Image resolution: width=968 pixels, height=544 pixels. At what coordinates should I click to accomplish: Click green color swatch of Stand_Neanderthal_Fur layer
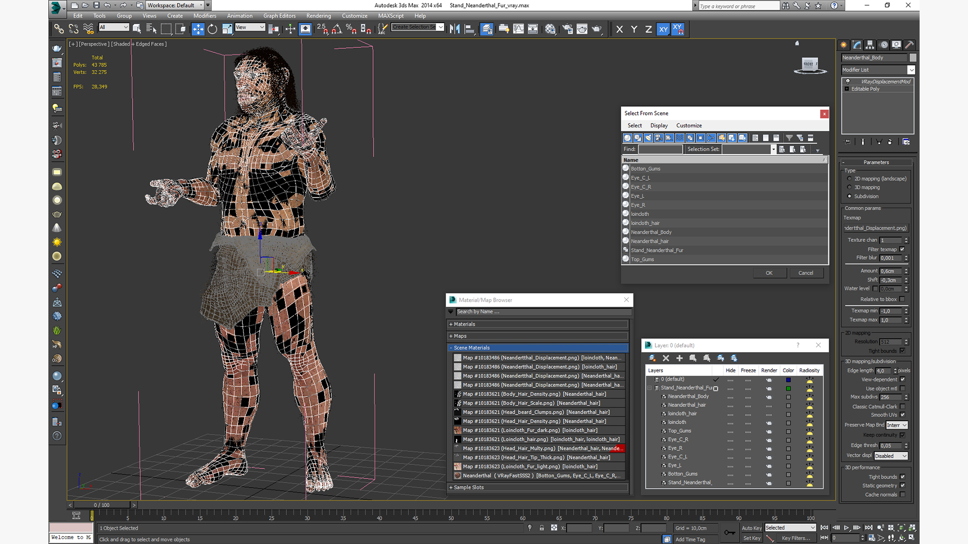pyautogui.click(x=788, y=388)
